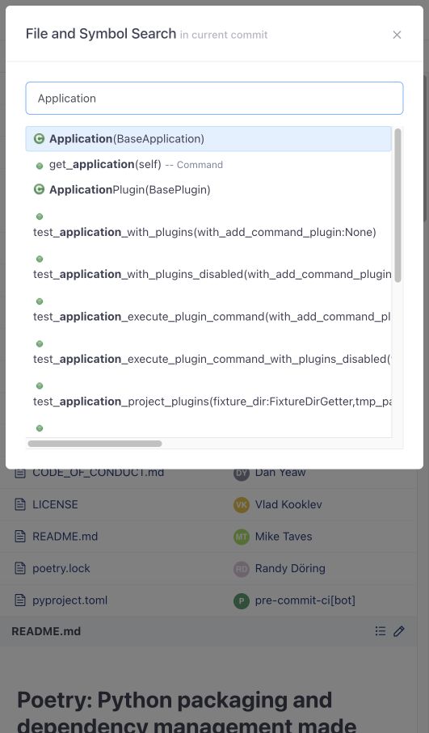Click class icon beside Application(BaseApplication)
This screenshot has width=429, height=733.
click(x=40, y=139)
